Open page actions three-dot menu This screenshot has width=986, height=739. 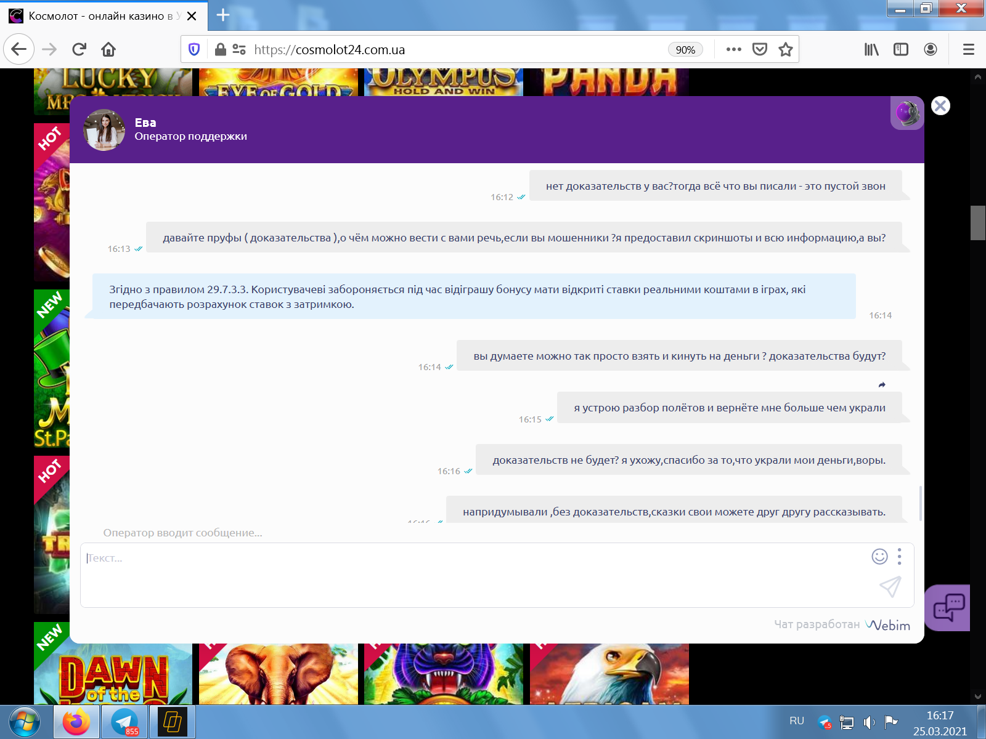point(733,49)
